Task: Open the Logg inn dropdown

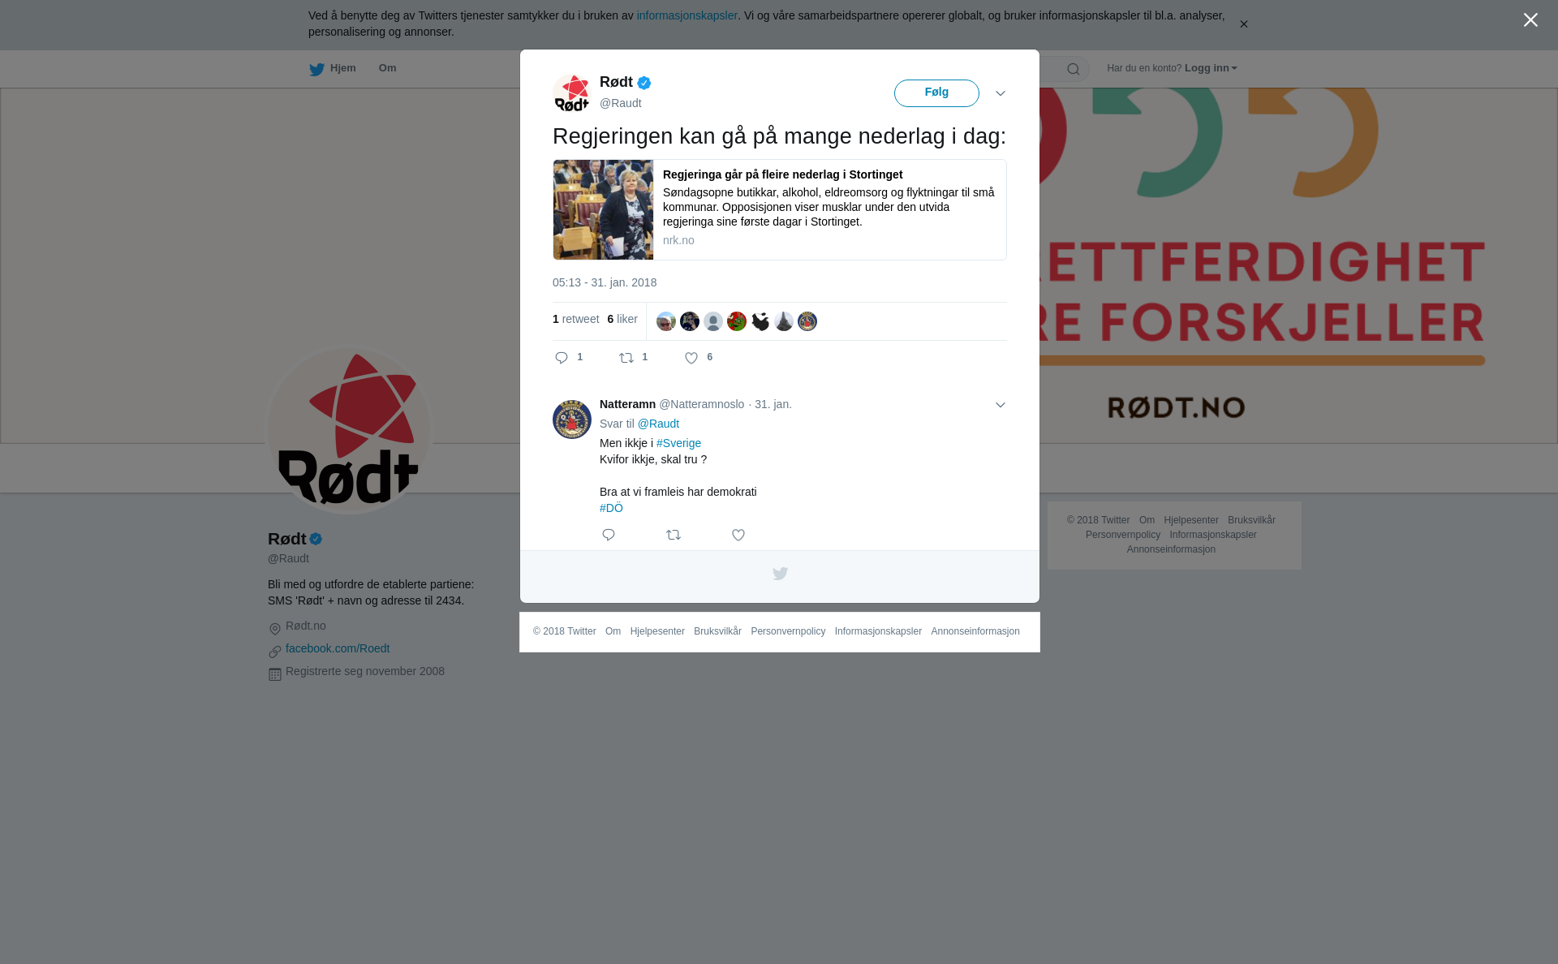Action: click(x=1211, y=68)
